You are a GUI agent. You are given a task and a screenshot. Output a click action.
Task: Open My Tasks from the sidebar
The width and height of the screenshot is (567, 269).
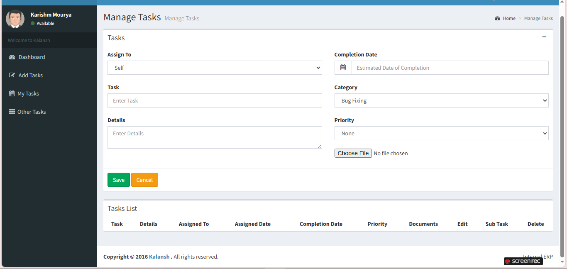click(x=49, y=93)
